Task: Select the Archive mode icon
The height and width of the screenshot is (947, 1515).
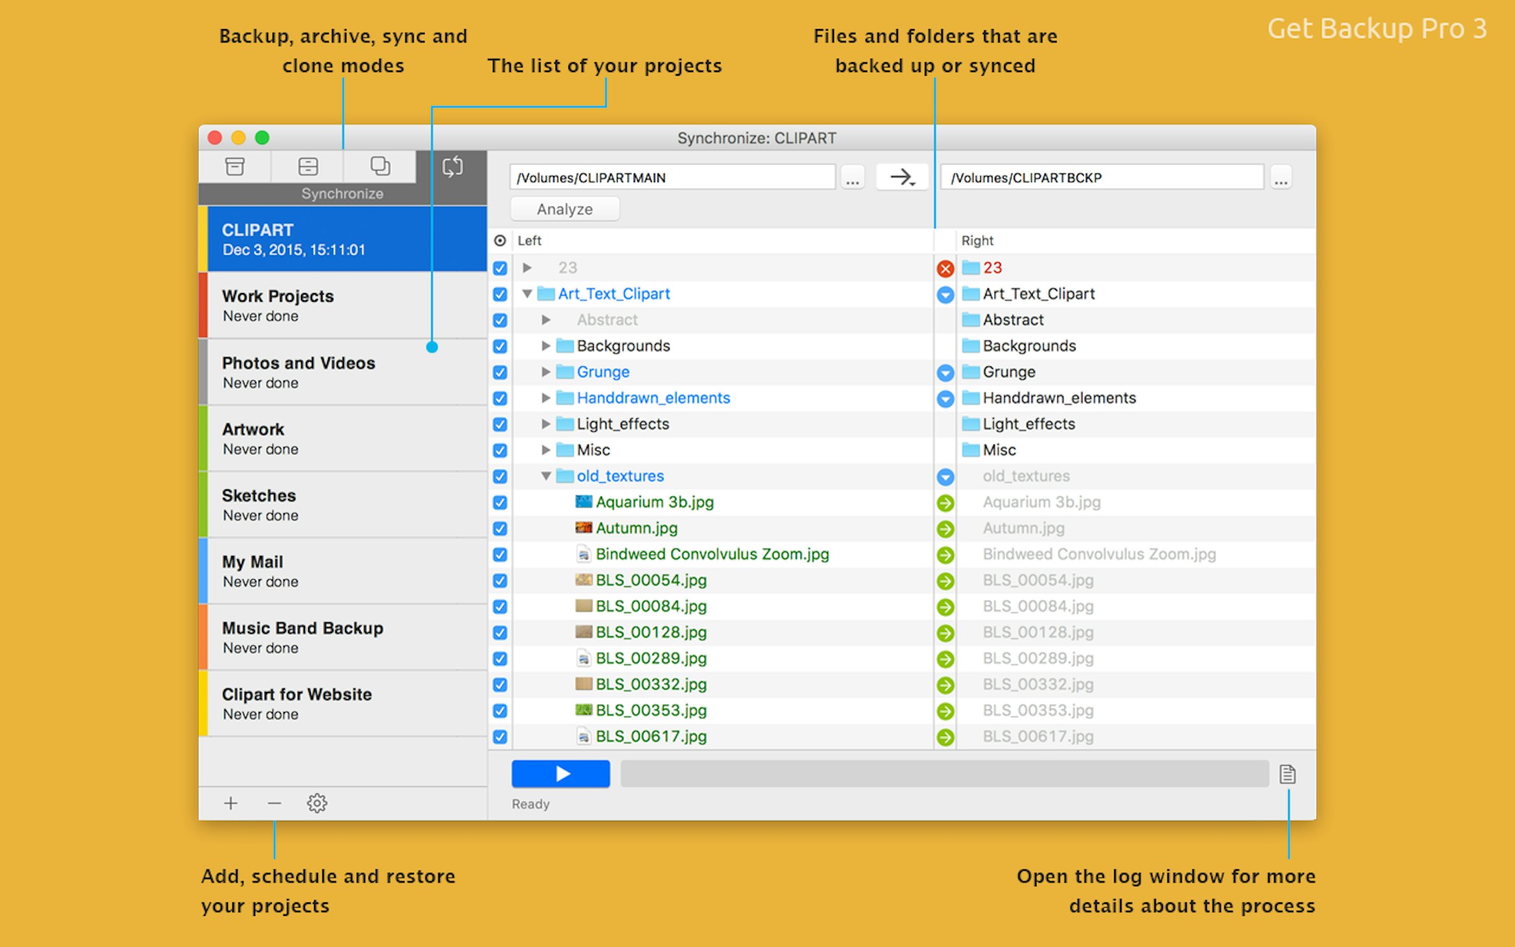Action: (306, 166)
